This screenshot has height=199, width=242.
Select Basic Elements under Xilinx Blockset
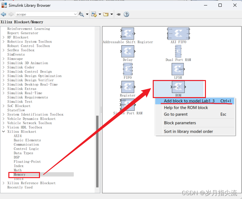(27, 140)
